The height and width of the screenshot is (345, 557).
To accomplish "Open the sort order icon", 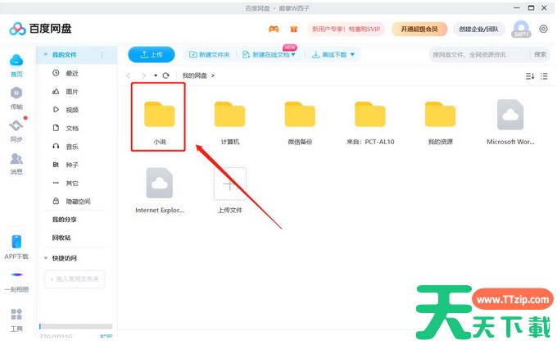I will point(530,76).
